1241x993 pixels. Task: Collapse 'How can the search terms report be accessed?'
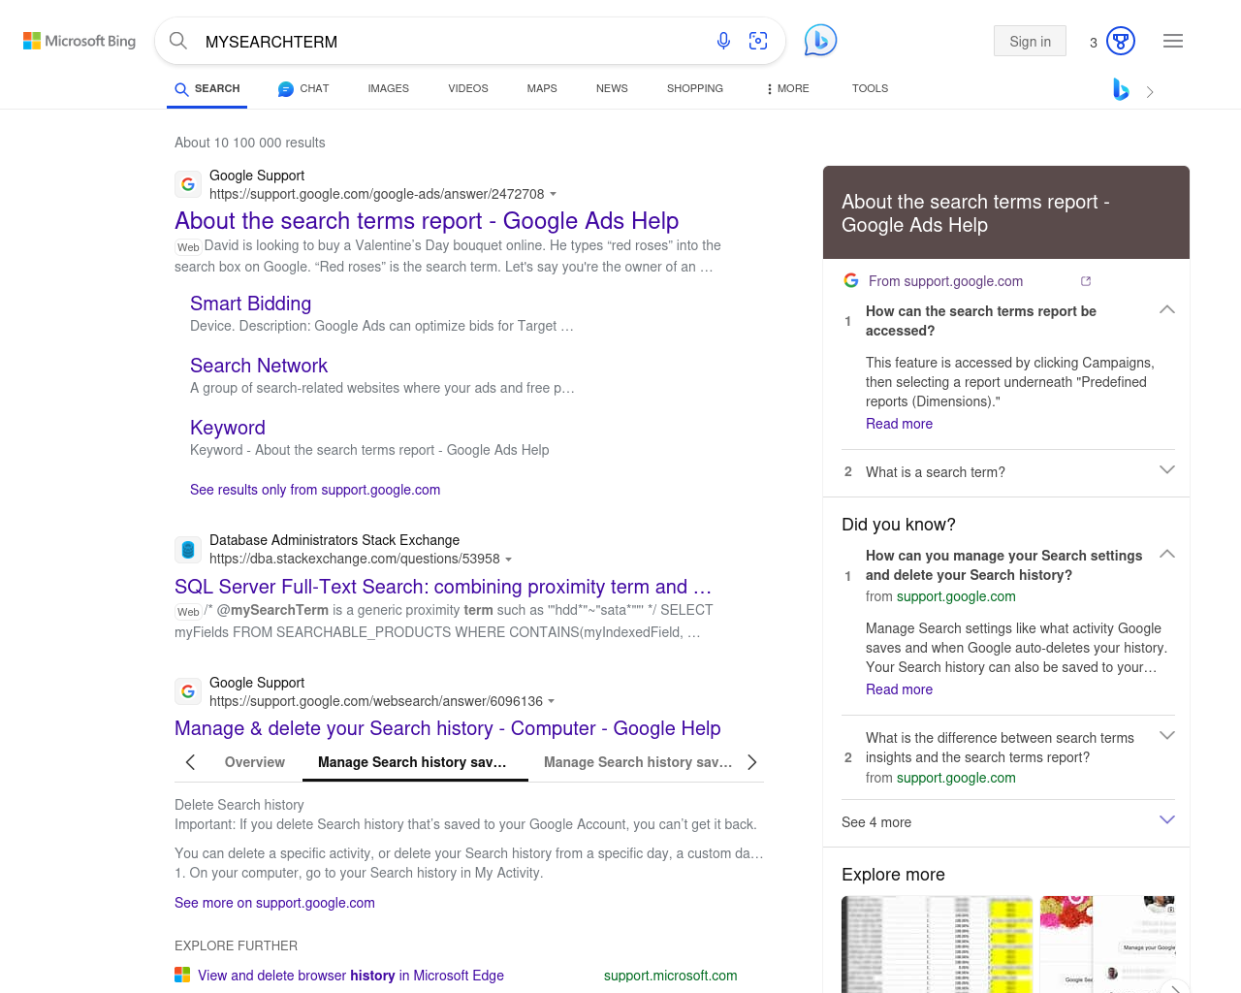click(1167, 309)
